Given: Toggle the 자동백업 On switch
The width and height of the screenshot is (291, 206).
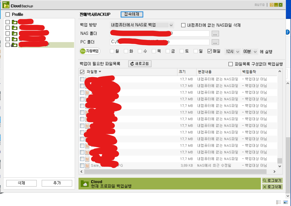Looking at the screenshot, I should tap(90, 51).
